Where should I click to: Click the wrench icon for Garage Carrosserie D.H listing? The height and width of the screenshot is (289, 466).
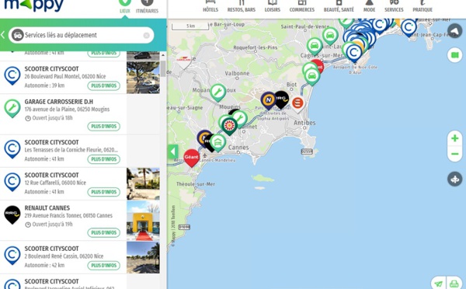tap(12, 108)
